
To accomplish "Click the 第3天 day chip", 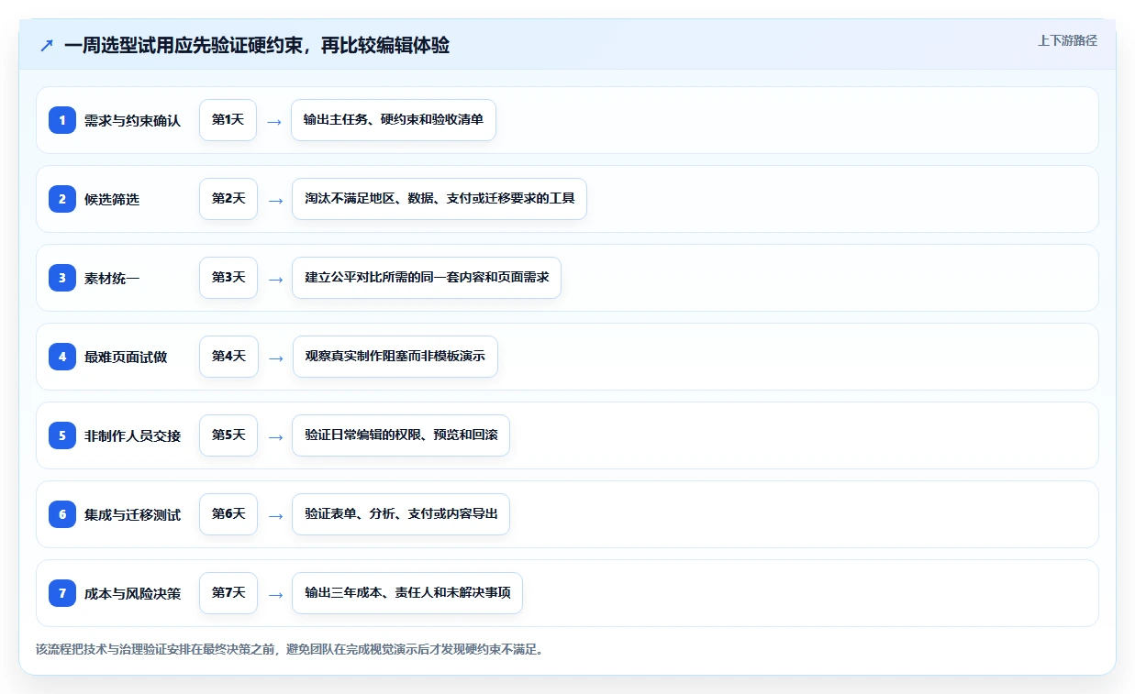I will point(228,278).
